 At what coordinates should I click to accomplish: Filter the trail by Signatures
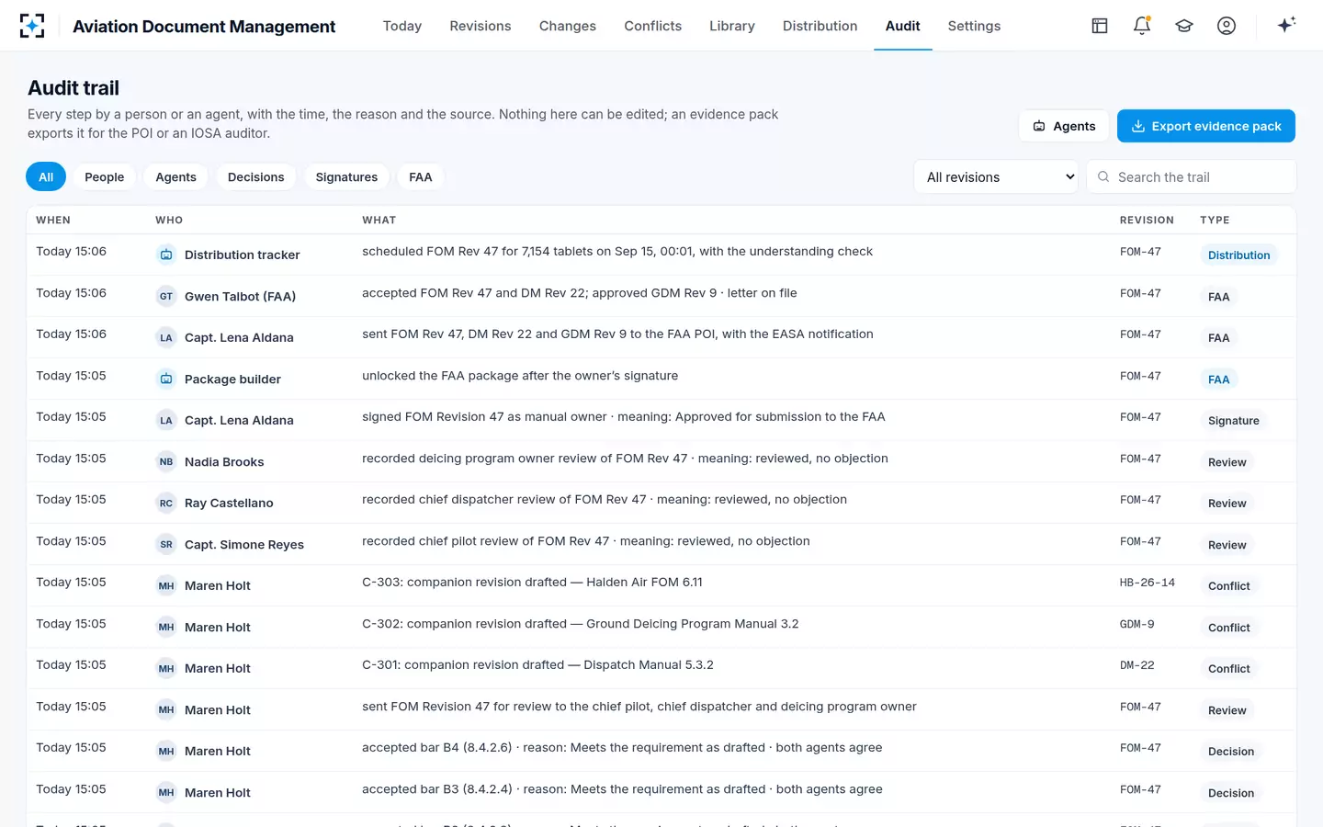[x=346, y=176]
